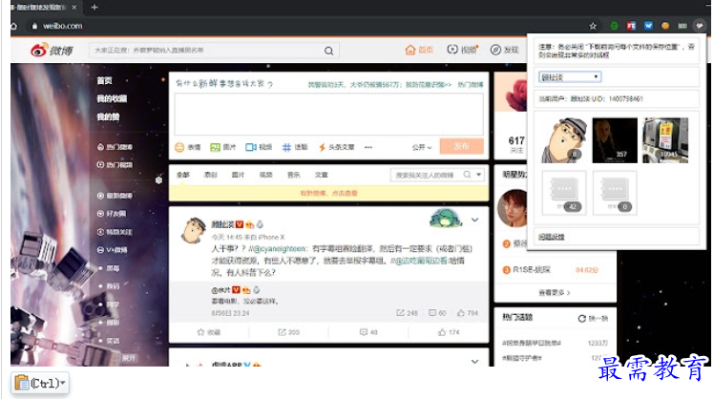Open 热门视频 in the left sidebar
This screenshot has width=714, height=399.
(119, 165)
